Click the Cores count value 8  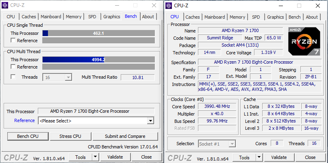(x=277, y=143)
